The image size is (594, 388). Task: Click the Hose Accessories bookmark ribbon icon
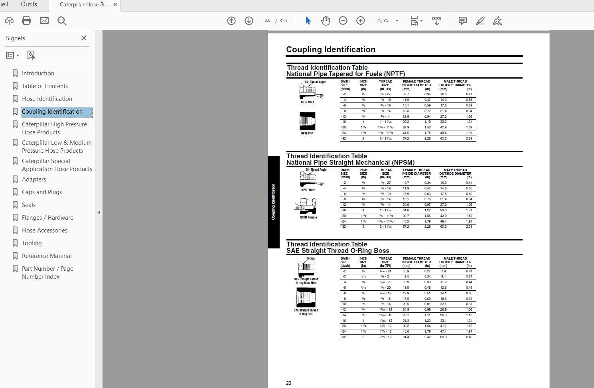(x=15, y=230)
